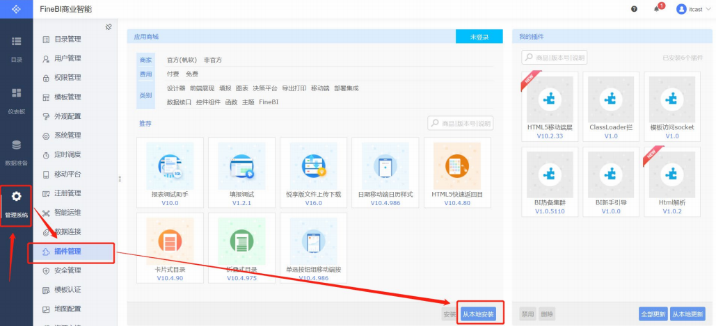716x326 pixels.
Task: Click 插件管理 puzzle icon
Action: coord(46,251)
